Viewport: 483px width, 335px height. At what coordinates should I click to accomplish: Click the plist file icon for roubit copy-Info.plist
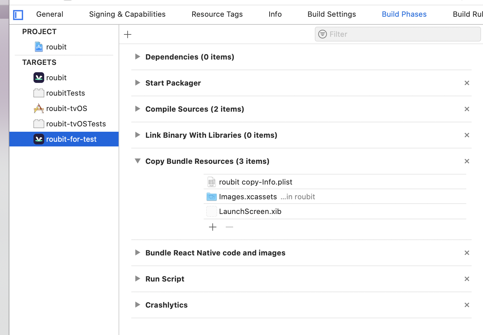pyautogui.click(x=212, y=182)
